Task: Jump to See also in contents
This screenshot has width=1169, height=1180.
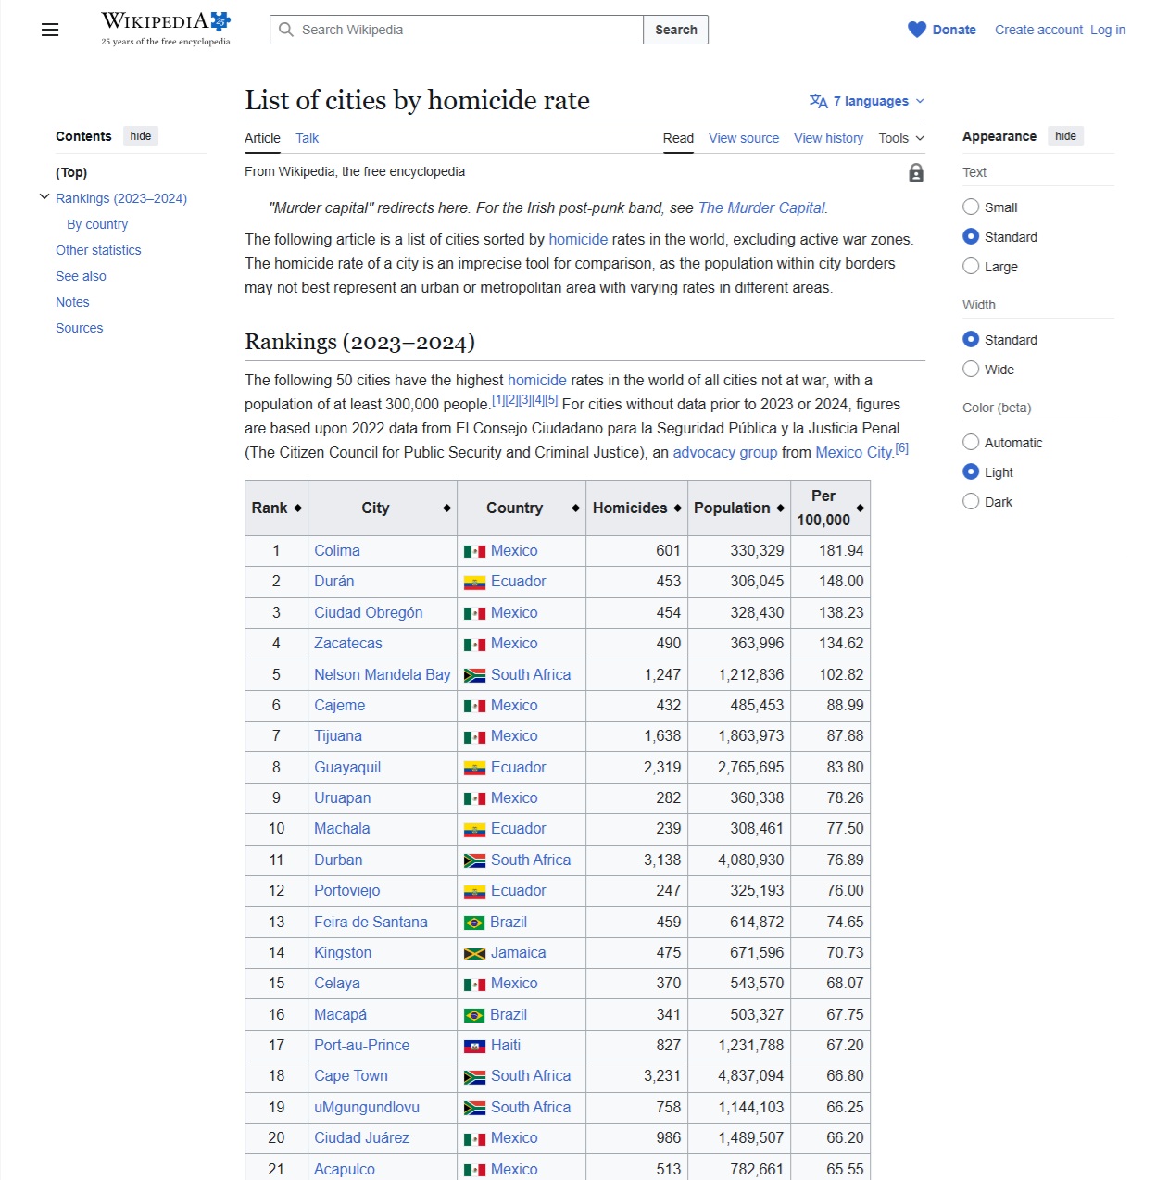Action: click(81, 276)
